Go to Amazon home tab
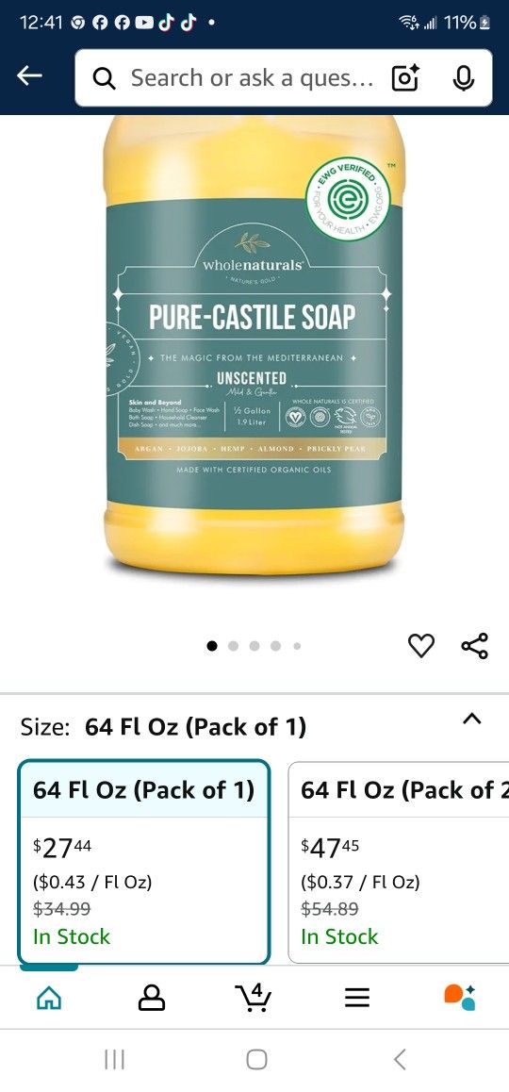This screenshot has height=1092, width=509. pos(48,999)
